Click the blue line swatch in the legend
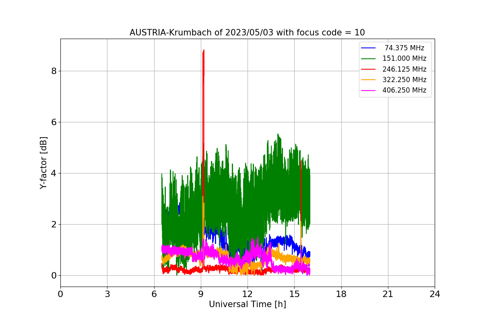 [369, 48]
